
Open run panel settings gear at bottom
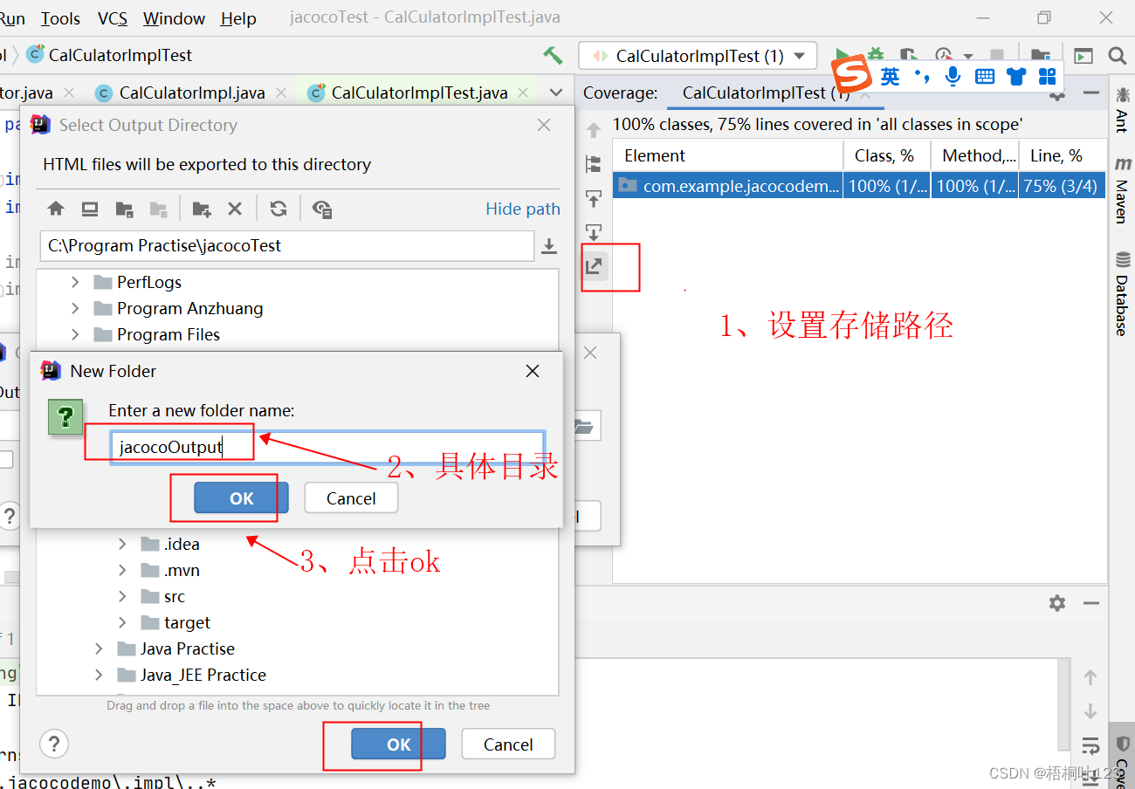pos(1057,603)
